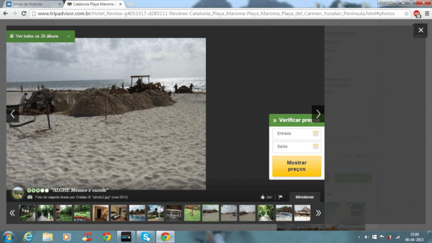Image resolution: width=432 pixels, height=243 pixels.
Task: Click the 'Verificar preços' green header
Action: pyautogui.click(x=296, y=120)
